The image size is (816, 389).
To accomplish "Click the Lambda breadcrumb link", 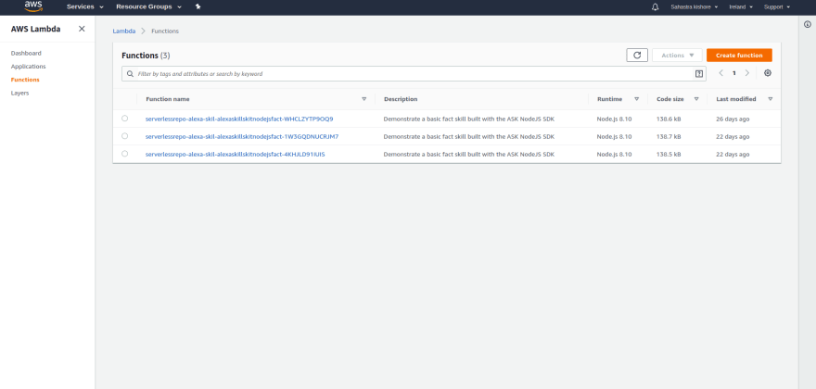I will coord(124,31).
